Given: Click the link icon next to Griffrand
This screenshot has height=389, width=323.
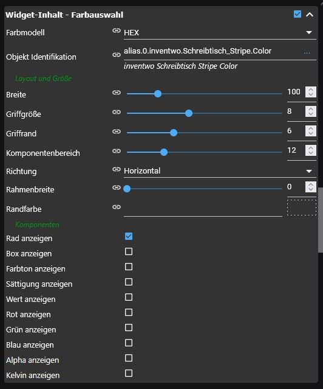Looking at the screenshot, I should pos(117,131).
